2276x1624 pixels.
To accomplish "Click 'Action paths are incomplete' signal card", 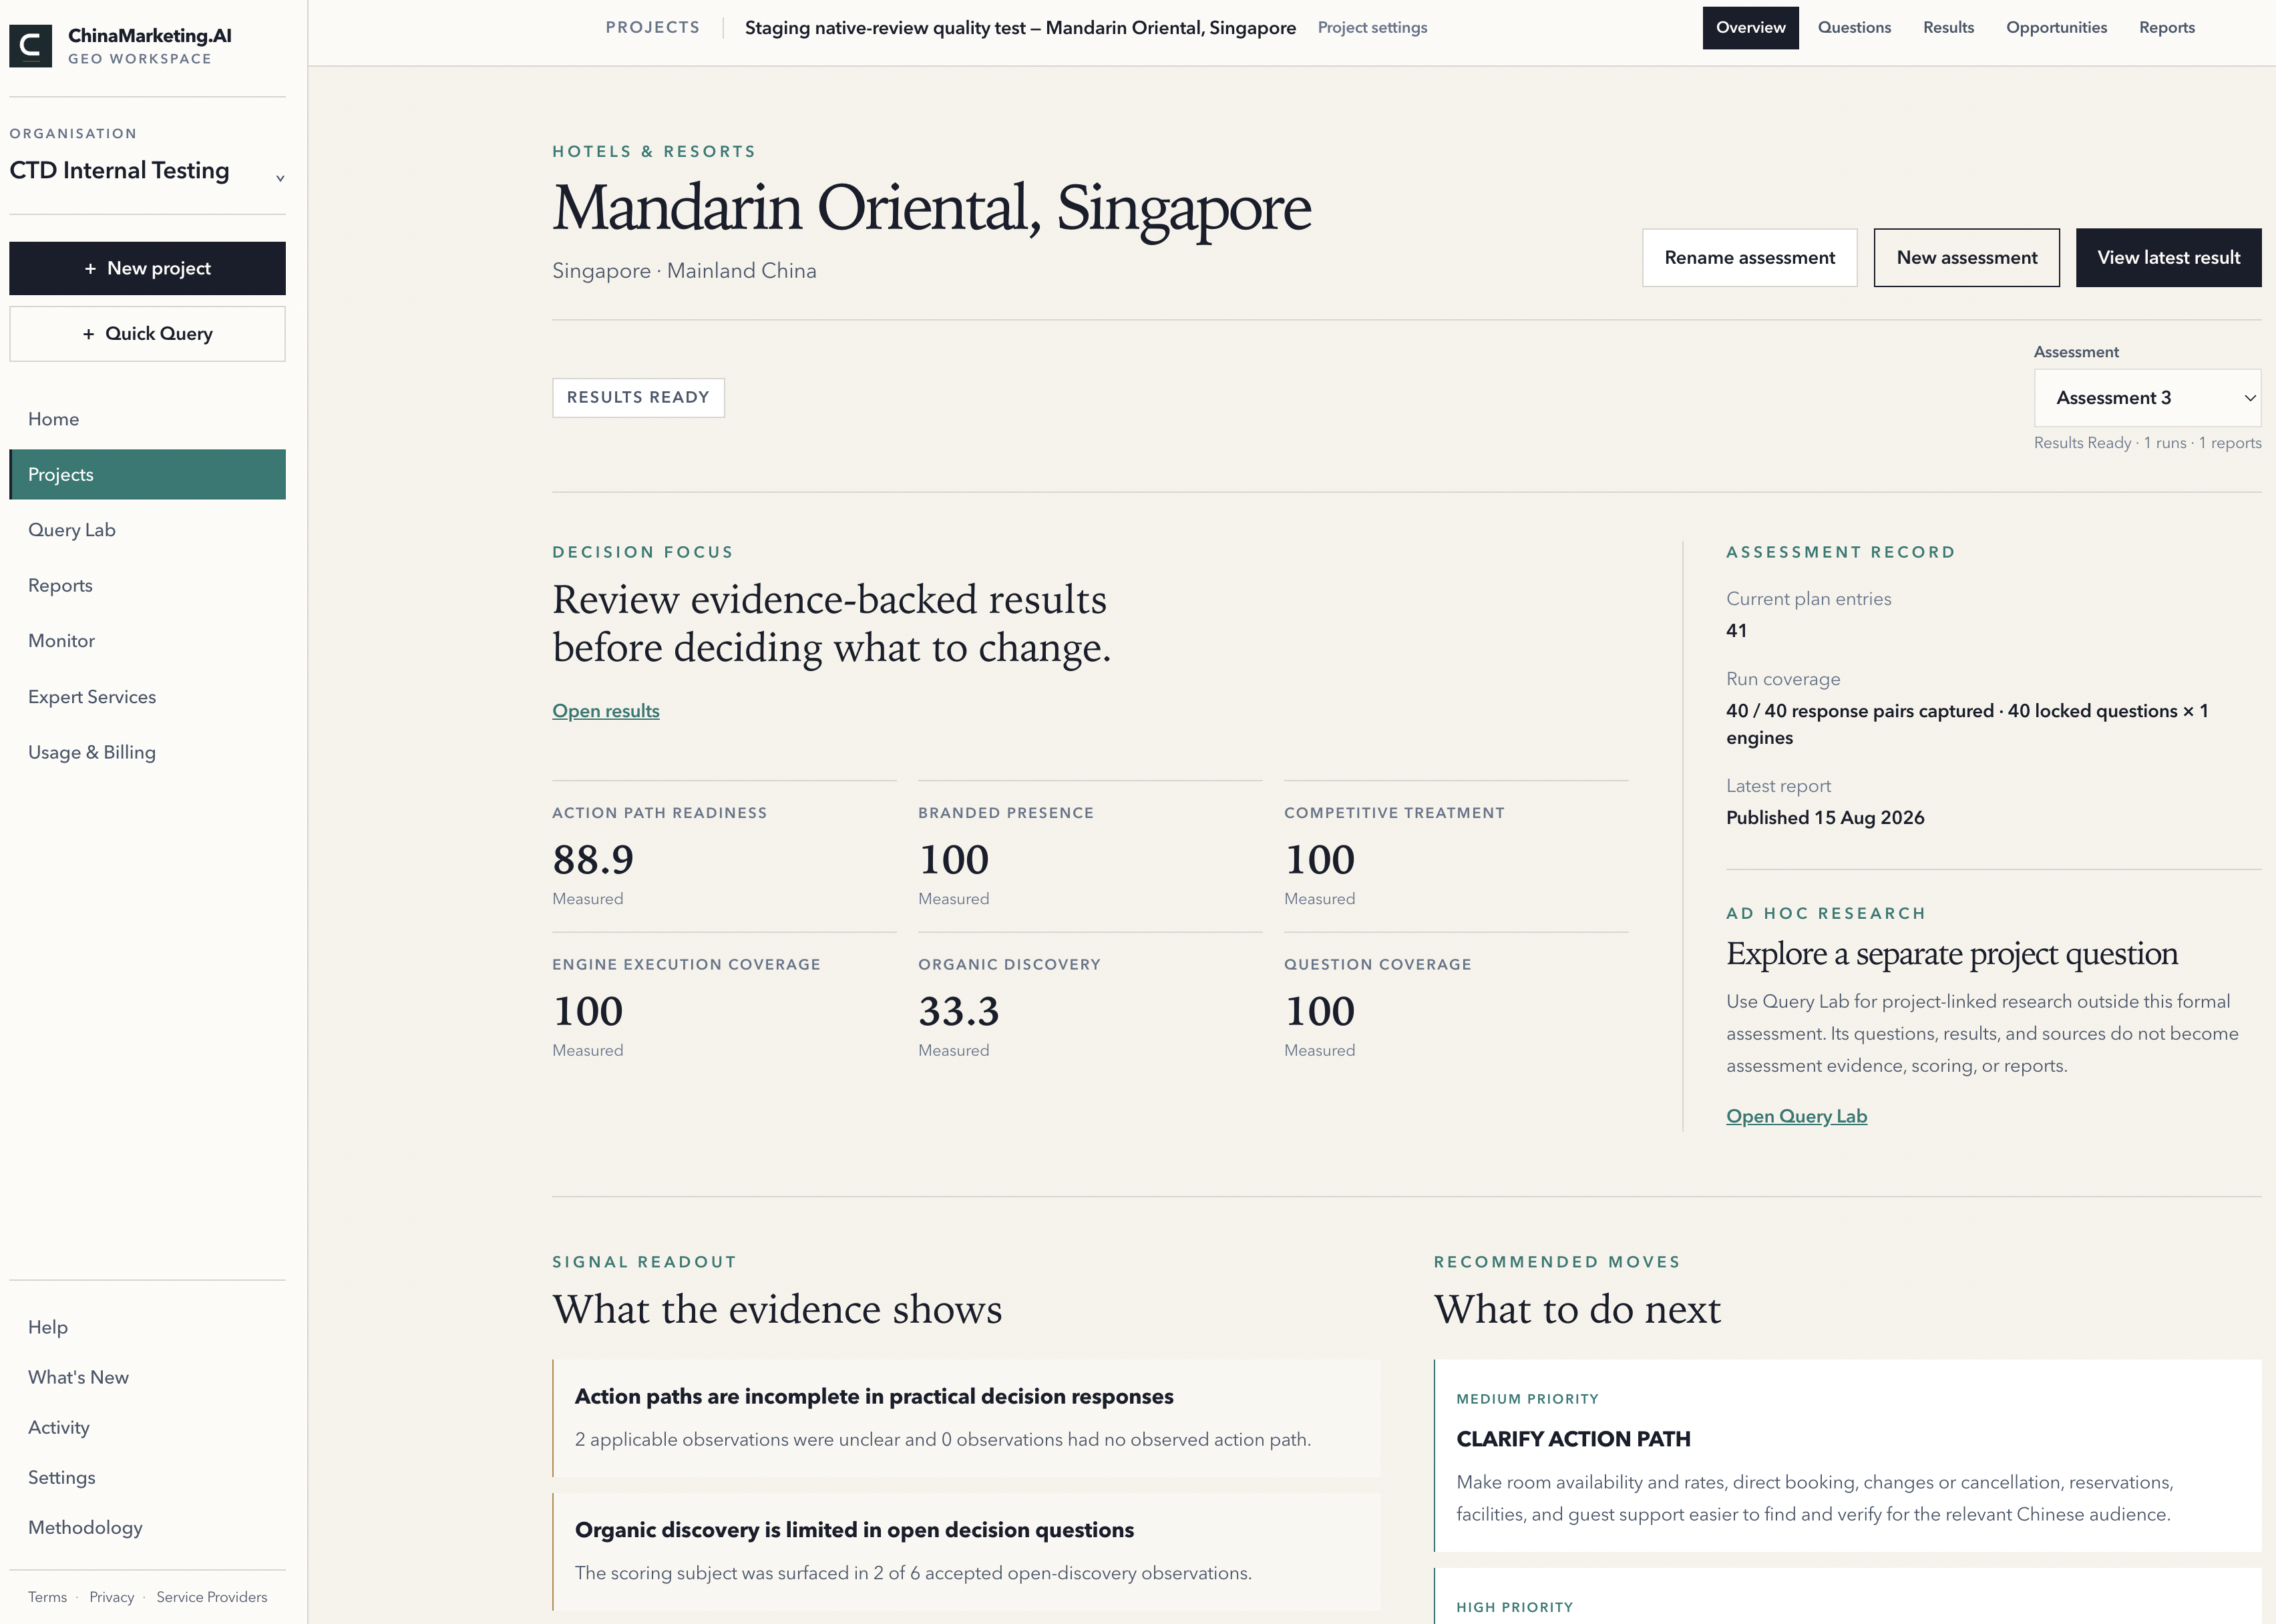I will click(966, 1418).
